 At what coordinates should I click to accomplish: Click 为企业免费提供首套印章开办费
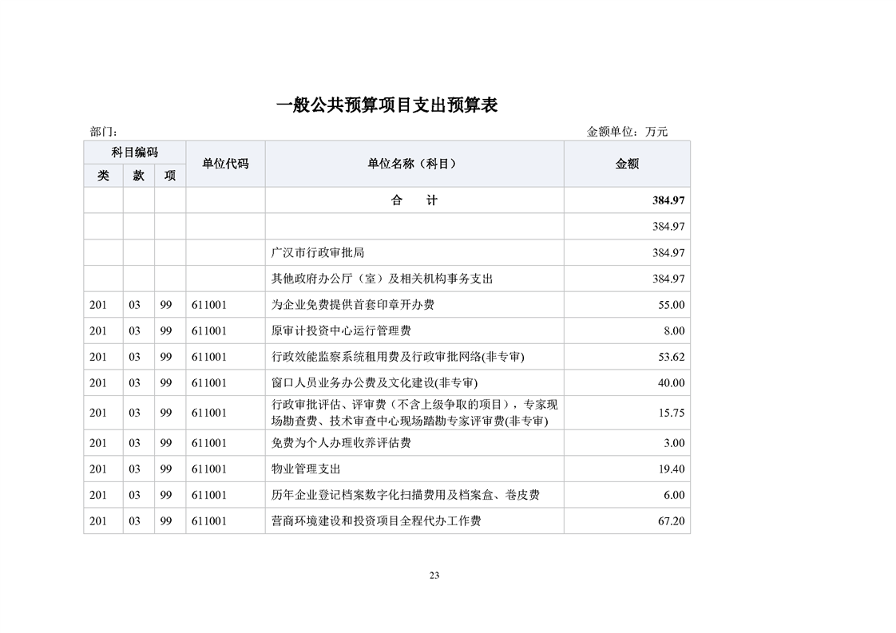click(x=353, y=305)
